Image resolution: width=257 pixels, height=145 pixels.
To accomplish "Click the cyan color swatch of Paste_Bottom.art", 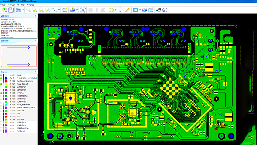I will pos(6,105).
